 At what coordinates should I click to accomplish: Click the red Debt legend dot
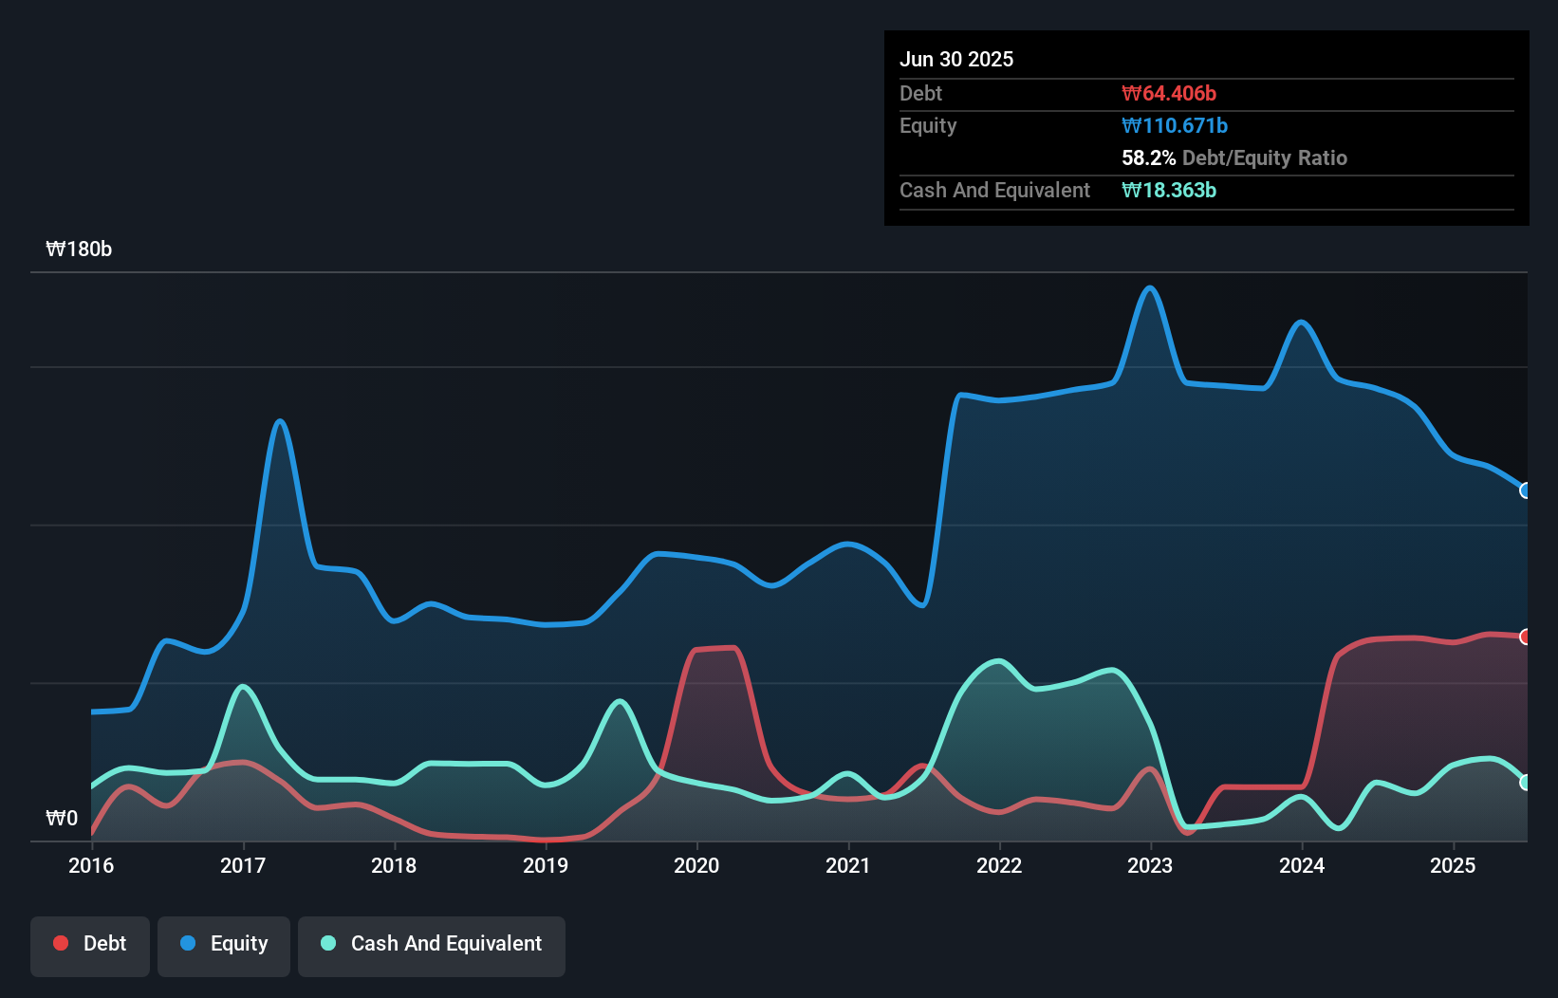click(x=60, y=943)
